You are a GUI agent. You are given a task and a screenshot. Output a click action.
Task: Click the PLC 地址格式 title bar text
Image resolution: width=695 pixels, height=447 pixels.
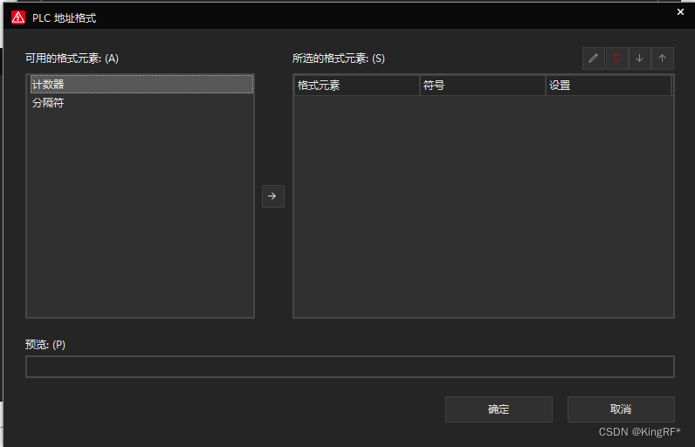pos(65,17)
